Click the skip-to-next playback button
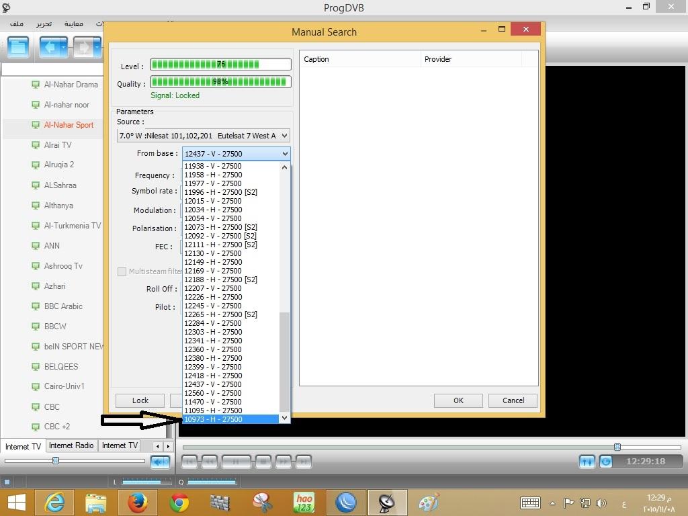Image resolution: width=688 pixels, height=516 pixels. click(304, 462)
